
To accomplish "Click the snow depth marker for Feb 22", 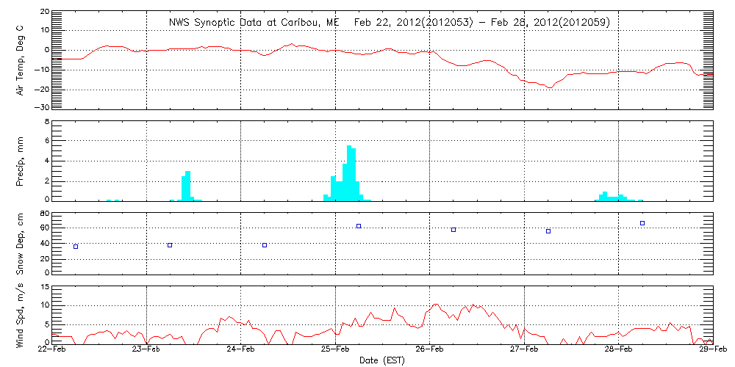I will pyautogui.click(x=76, y=247).
